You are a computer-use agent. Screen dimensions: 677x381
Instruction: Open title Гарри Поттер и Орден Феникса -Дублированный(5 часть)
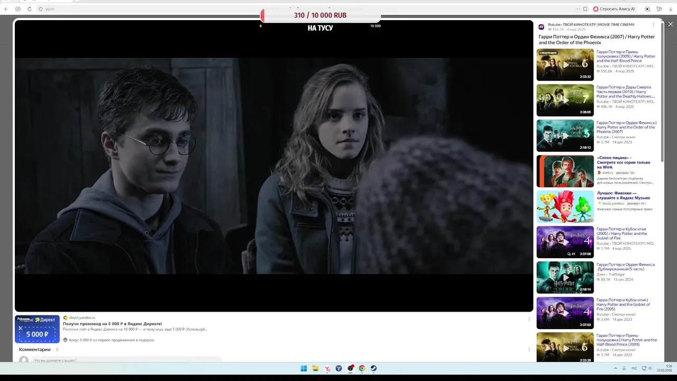pos(626,267)
